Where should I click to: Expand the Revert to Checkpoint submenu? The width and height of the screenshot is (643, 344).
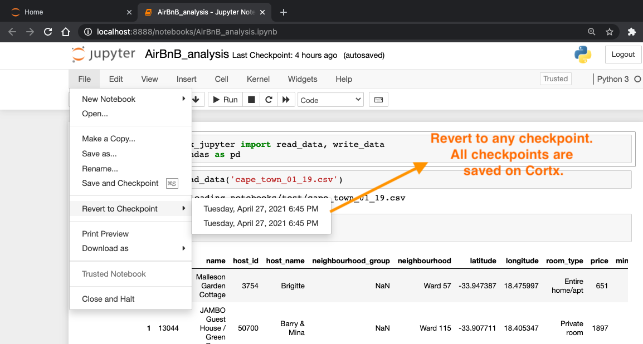click(130, 209)
